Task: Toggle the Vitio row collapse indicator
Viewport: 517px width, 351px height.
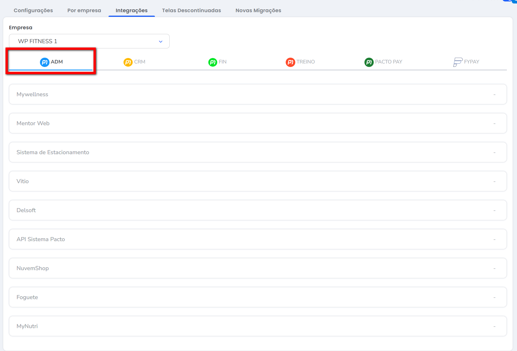Action: 494,181
